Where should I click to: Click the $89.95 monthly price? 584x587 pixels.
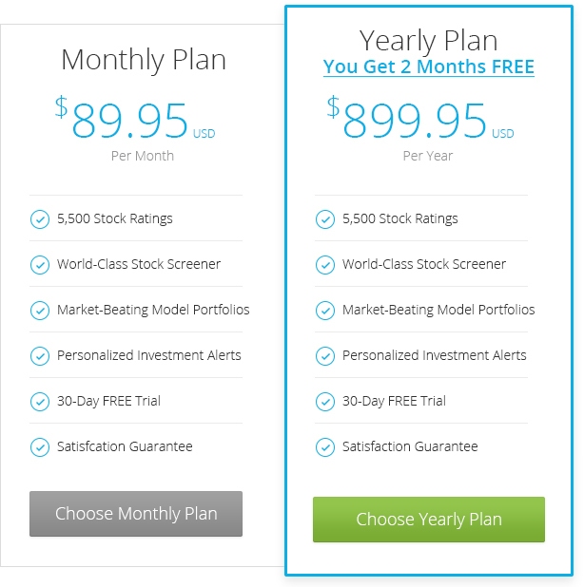(x=135, y=118)
